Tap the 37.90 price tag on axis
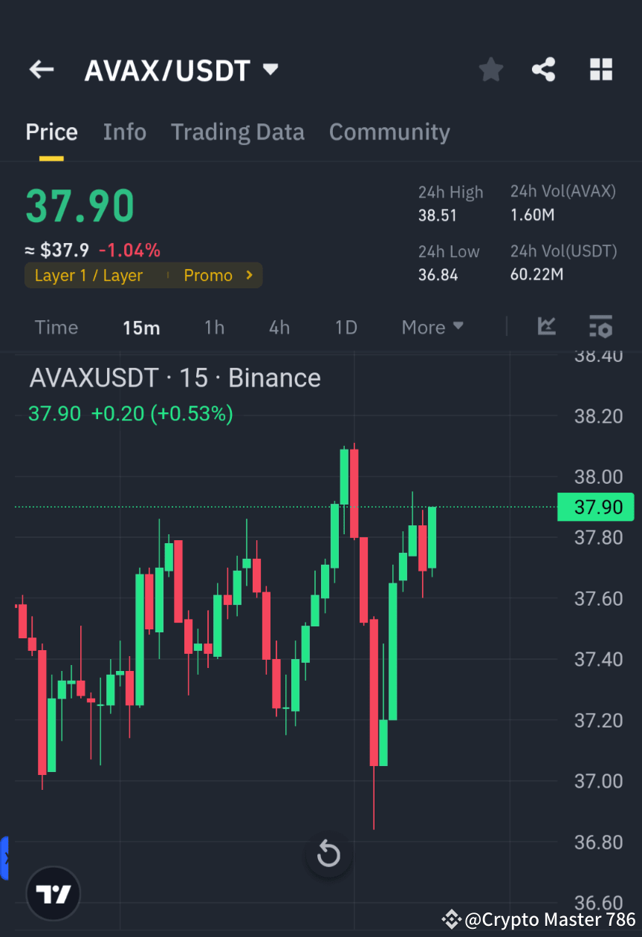 595,507
